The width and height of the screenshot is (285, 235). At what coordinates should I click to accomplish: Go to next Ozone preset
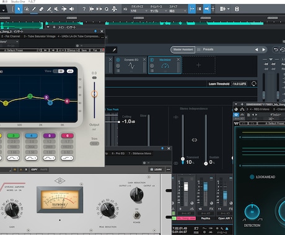(x=264, y=49)
